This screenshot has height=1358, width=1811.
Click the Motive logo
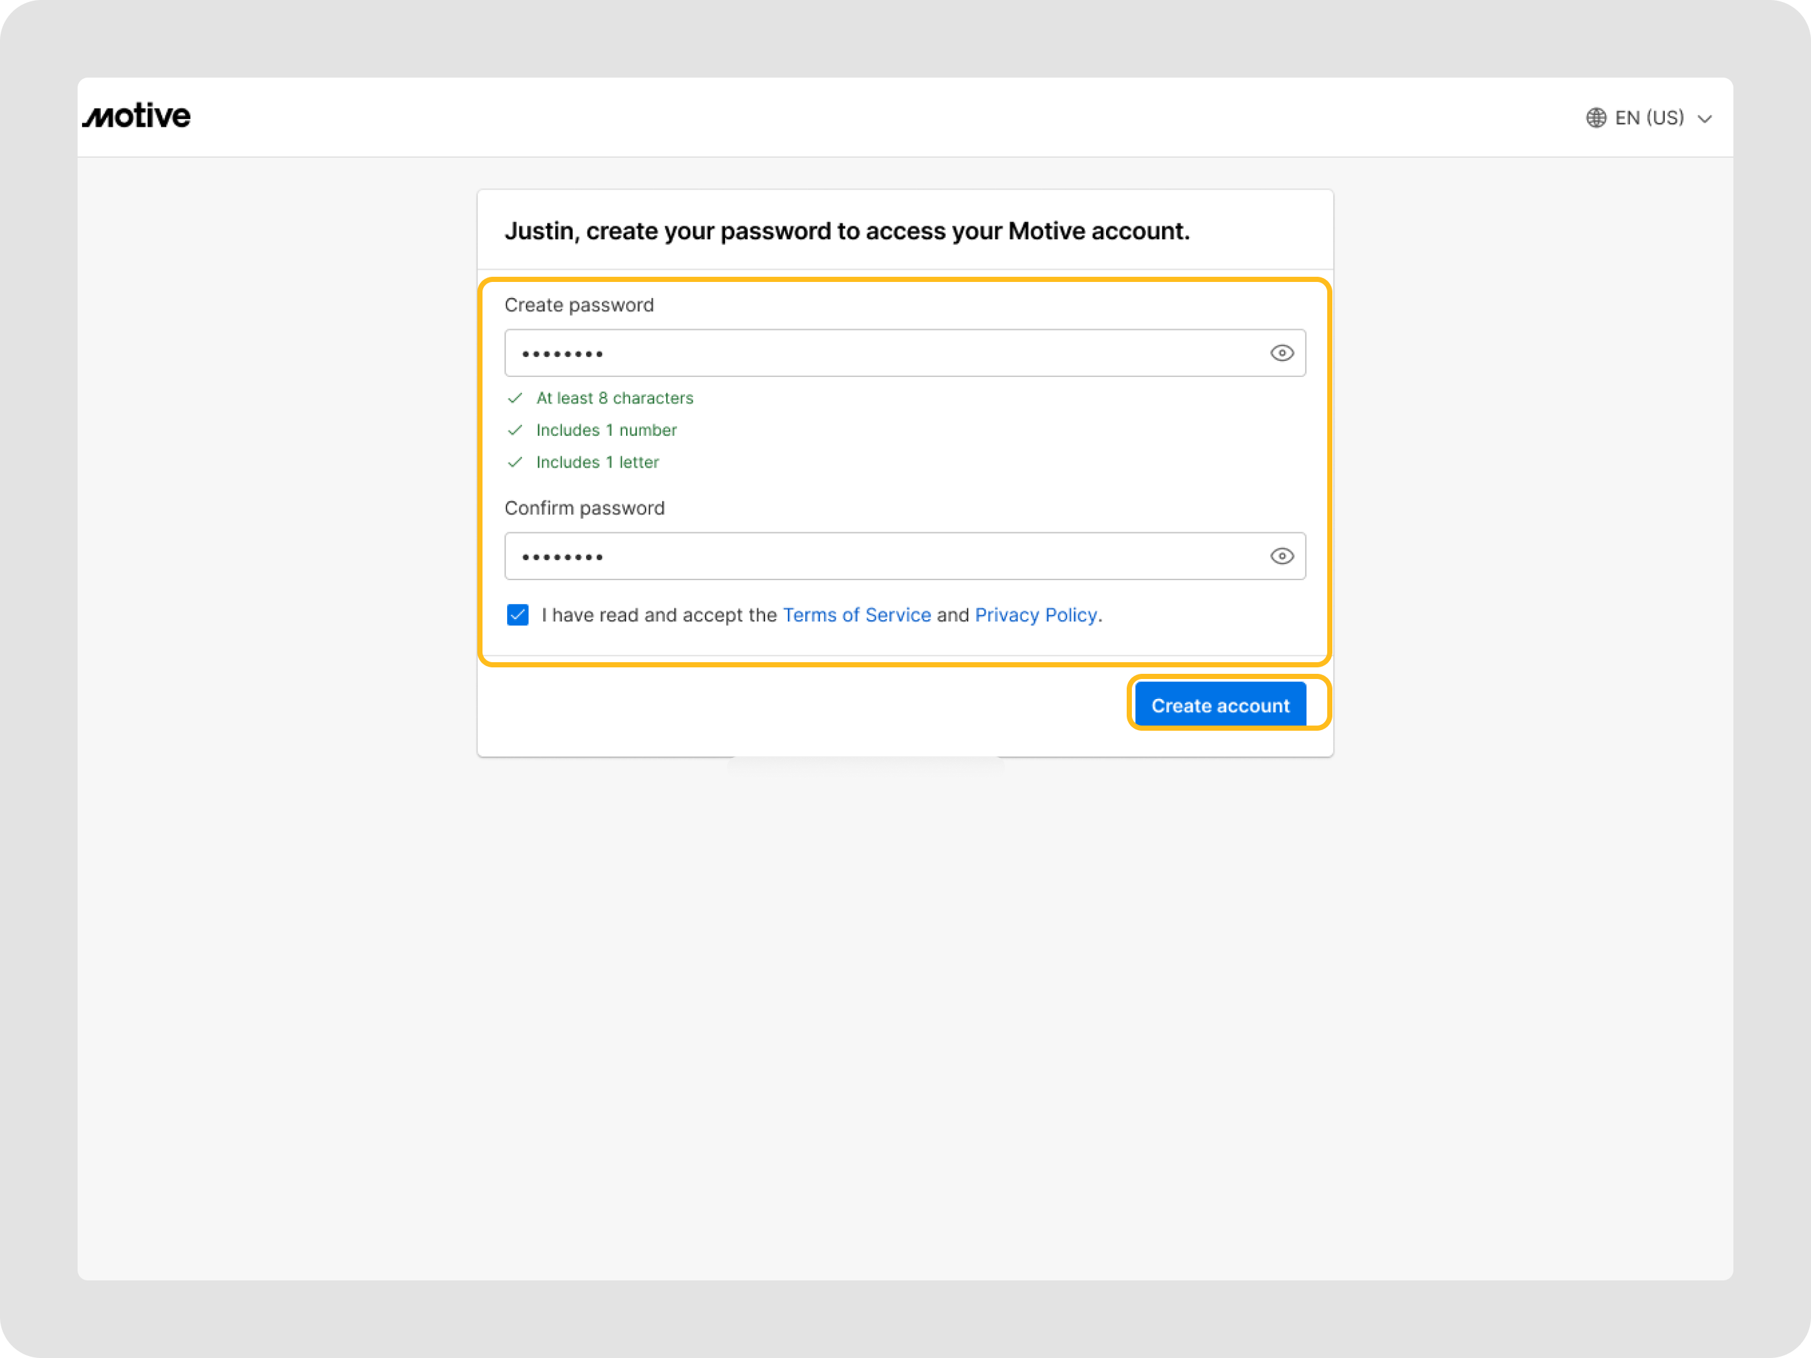click(135, 116)
